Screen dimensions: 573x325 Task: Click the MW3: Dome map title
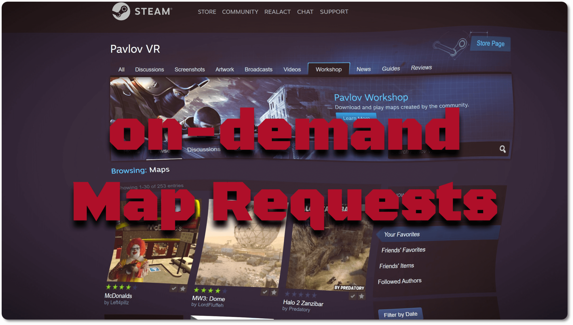pyautogui.click(x=208, y=298)
